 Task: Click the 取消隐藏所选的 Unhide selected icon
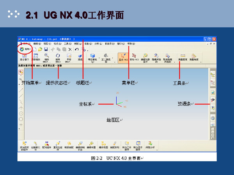(168, 58)
